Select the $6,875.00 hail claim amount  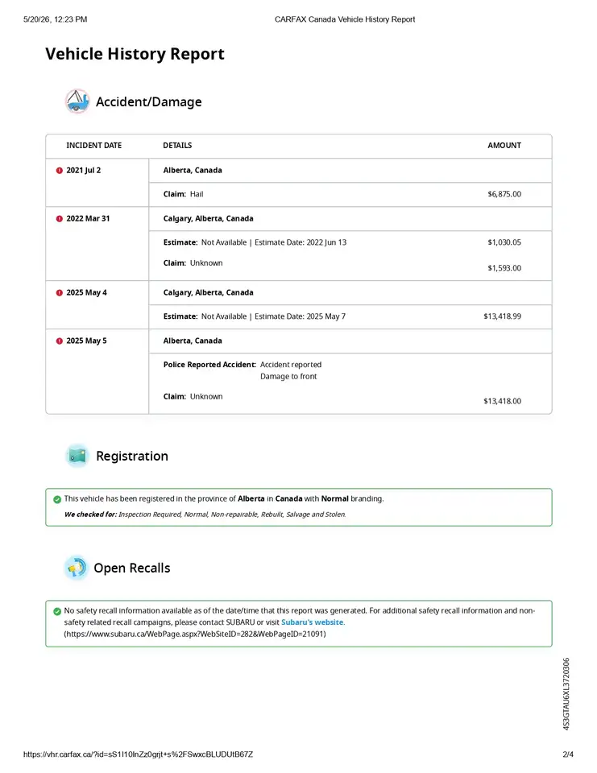tap(504, 194)
